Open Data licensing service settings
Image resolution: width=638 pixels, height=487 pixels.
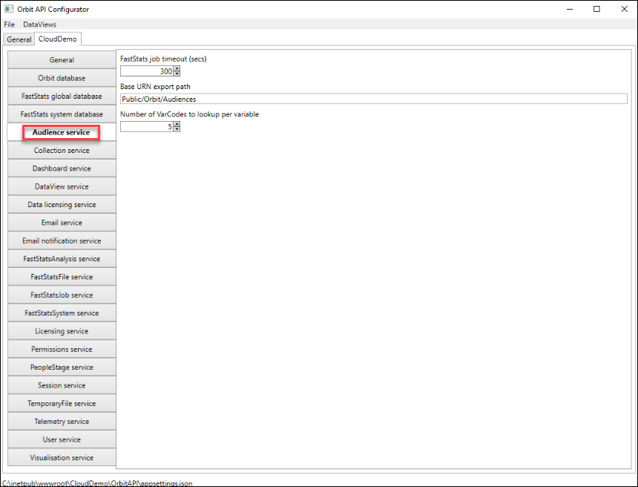pyautogui.click(x=62, y=204)
